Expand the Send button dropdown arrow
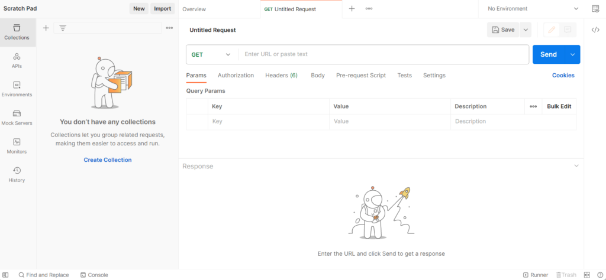This screenshot has height=280, width=606. [572, 54]
